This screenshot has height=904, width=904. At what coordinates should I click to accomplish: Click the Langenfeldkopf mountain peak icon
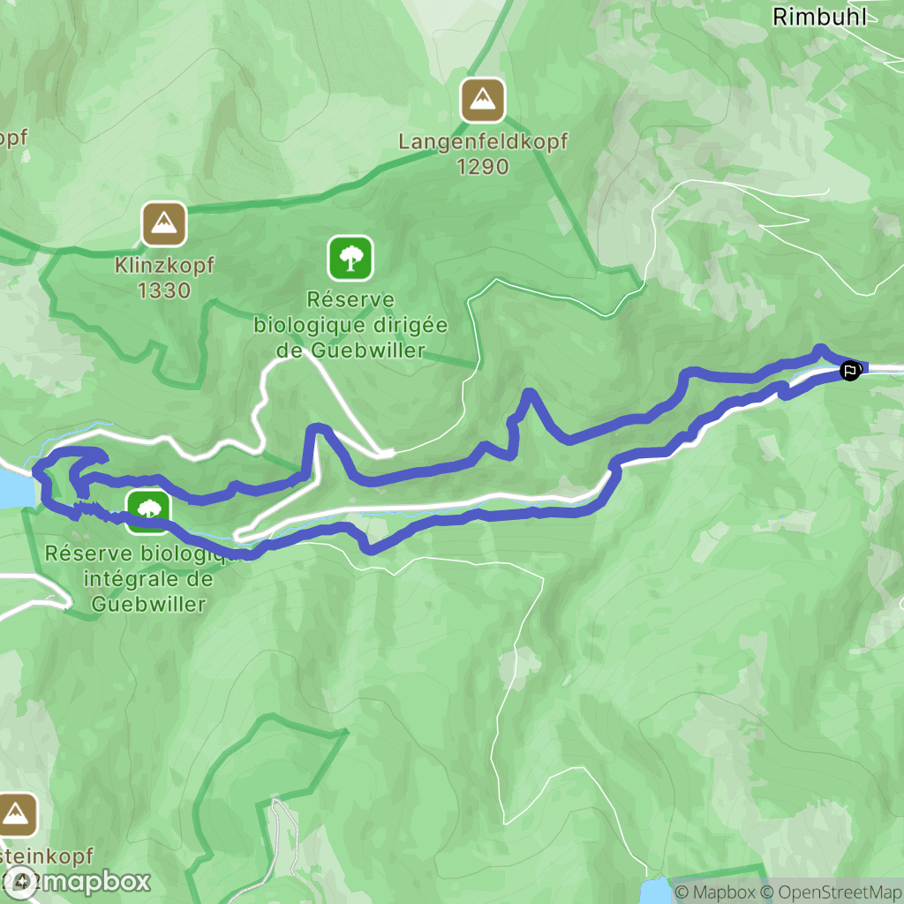(x=483, y=101)
